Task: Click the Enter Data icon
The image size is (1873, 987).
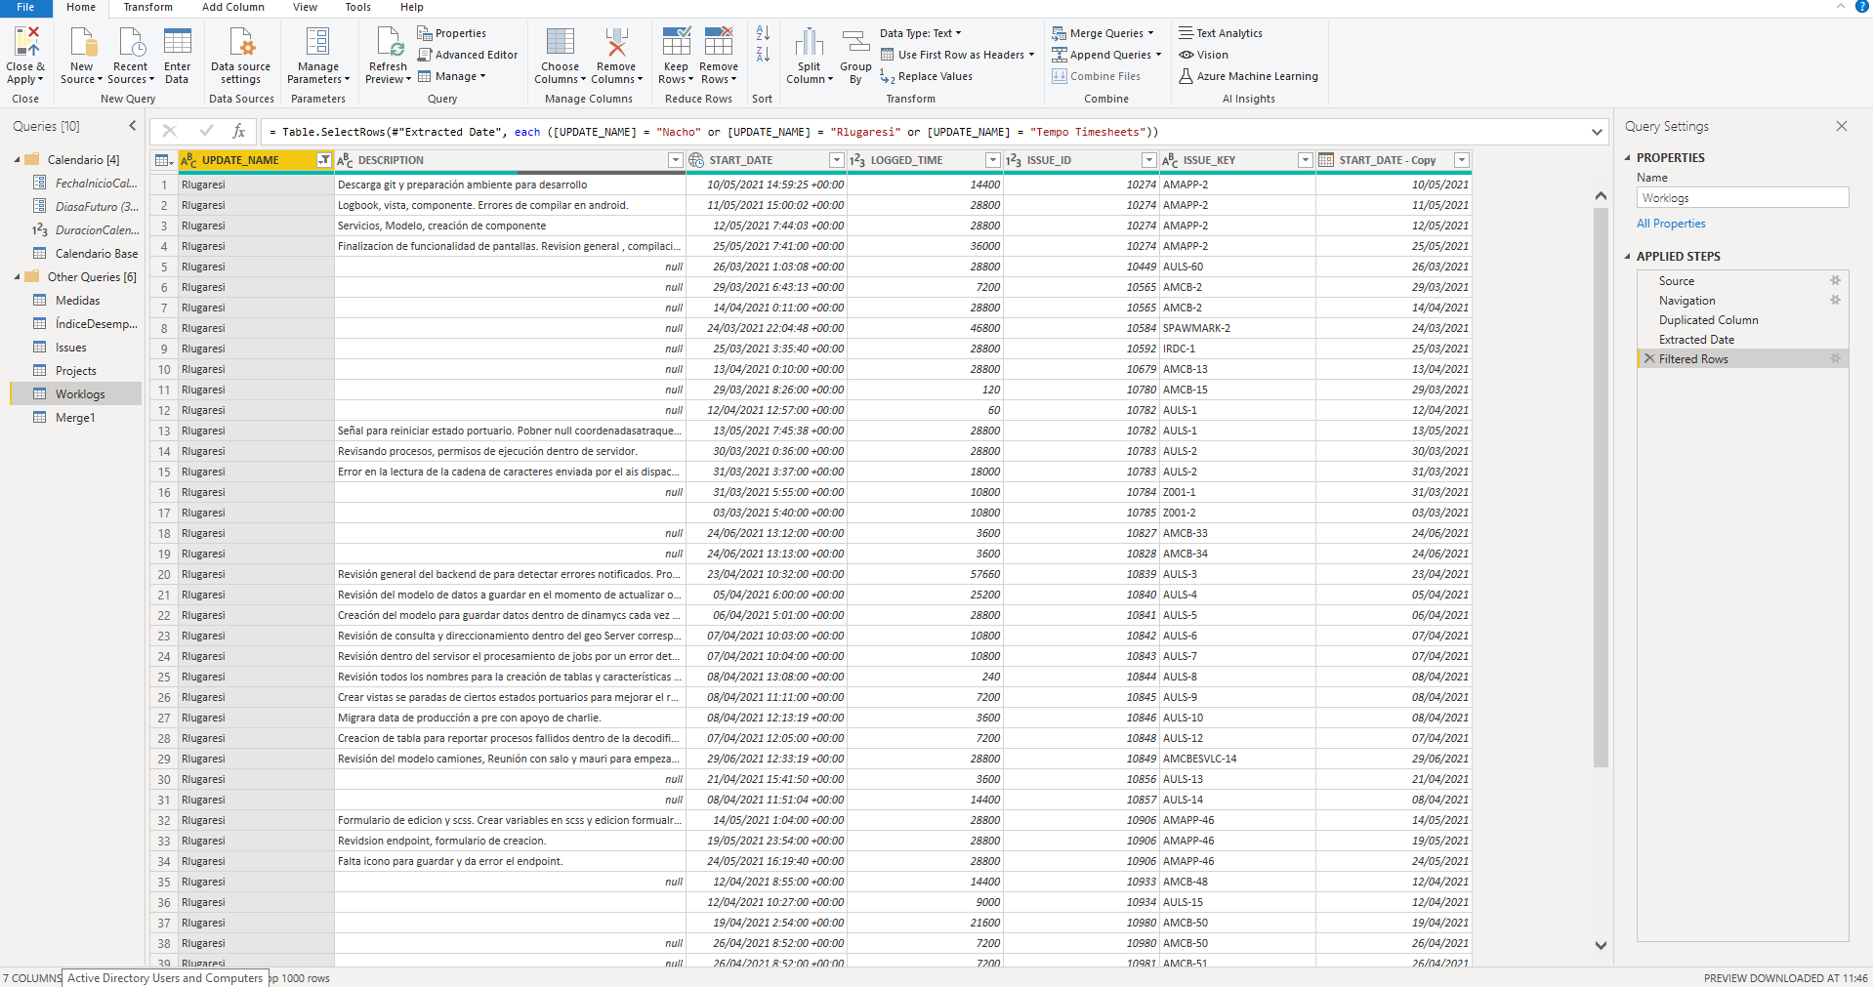Action: coord(177,43)
